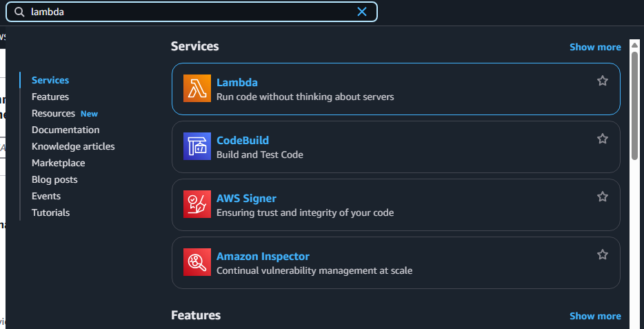Select Services in the category sidebar
Image resolution: width=644 pixels, height=329 pixels.
(50, 80)
